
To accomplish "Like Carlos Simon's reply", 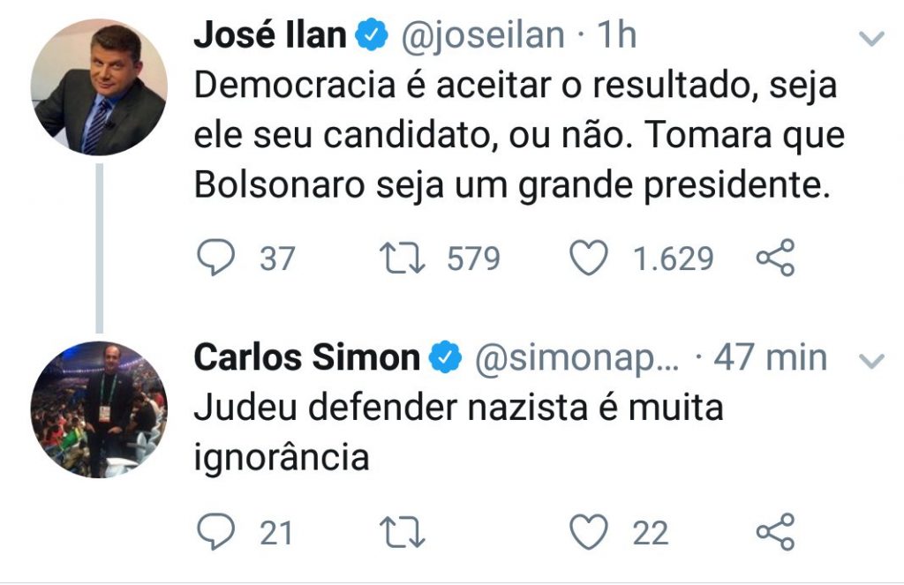I will click(589, 531).
